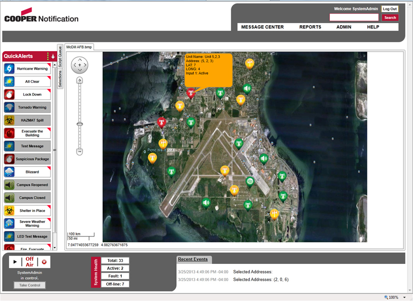Click the Off-line: 7 system health box
413x301 pixels.
[115, 284]
